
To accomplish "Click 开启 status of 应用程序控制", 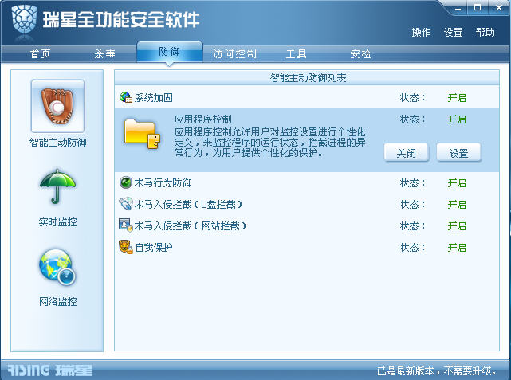I will click(457, 119).
